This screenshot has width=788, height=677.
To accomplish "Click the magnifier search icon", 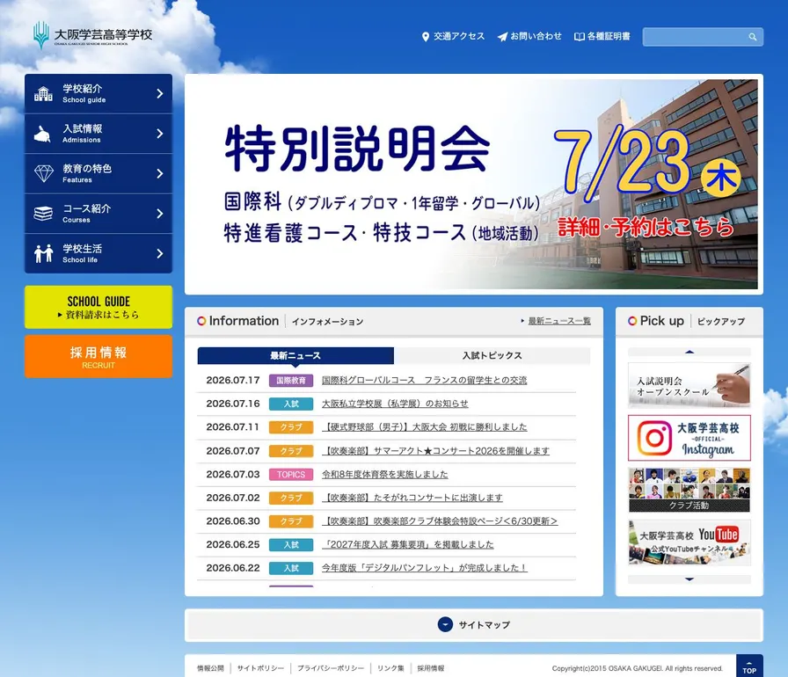I will tap(752, 37).
